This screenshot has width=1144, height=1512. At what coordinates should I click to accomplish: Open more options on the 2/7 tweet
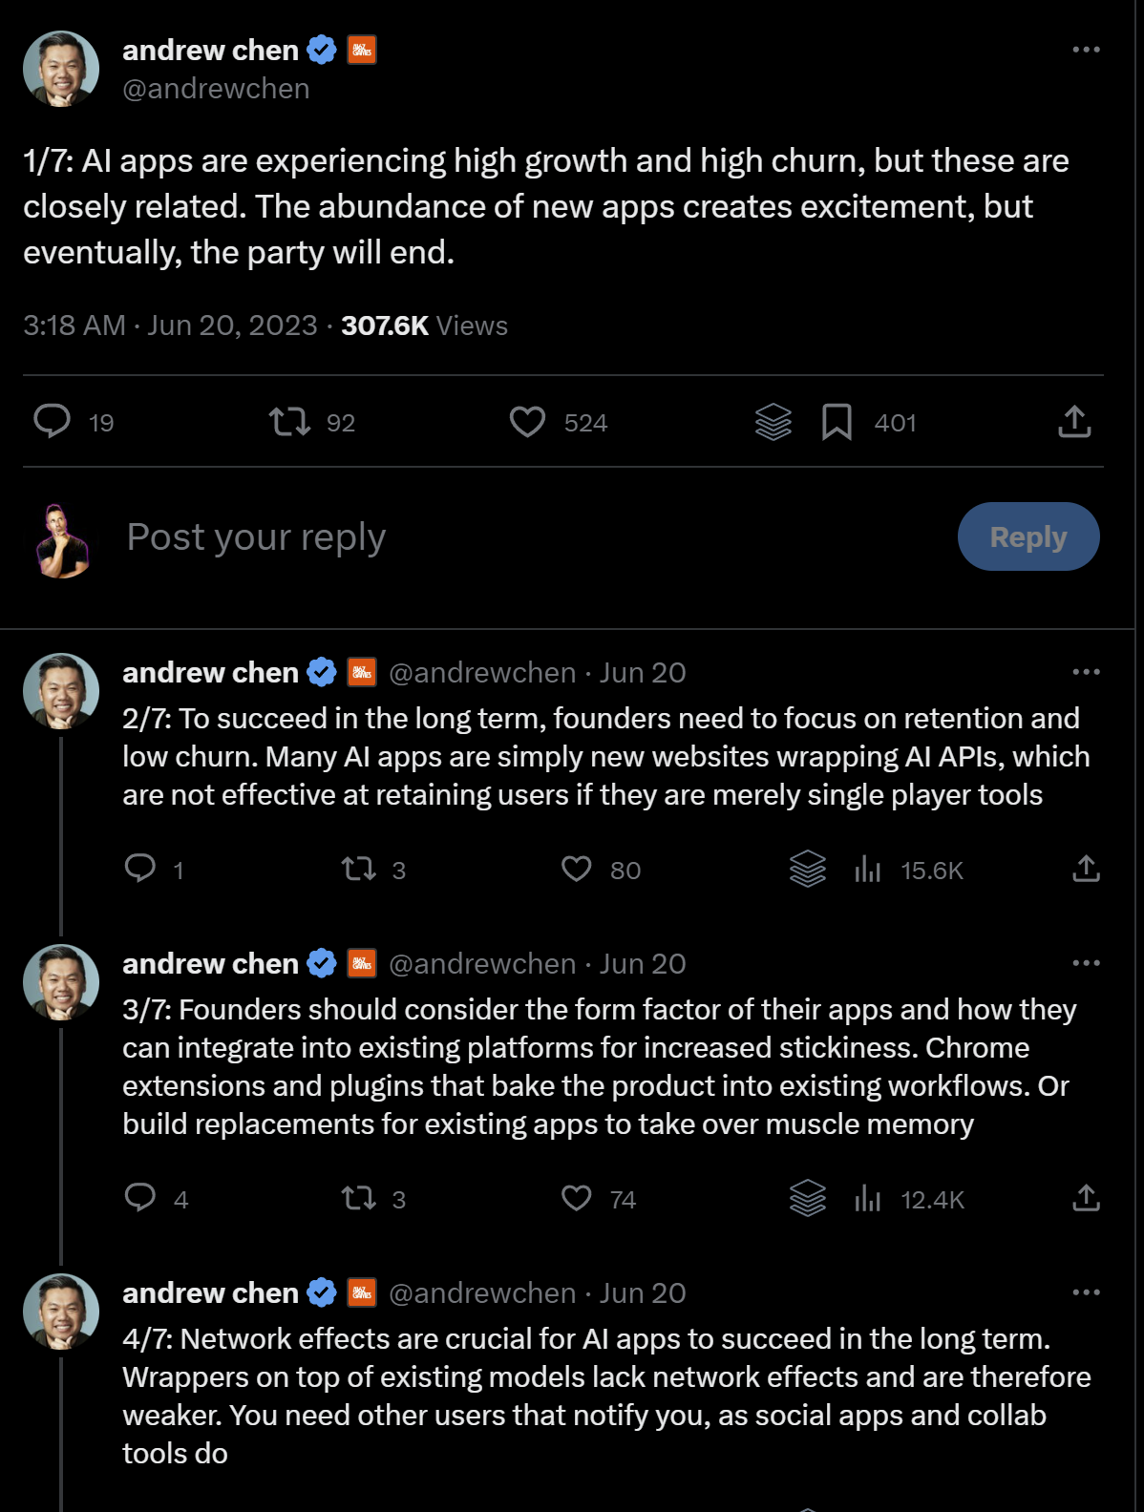(x=1086, y=672)
